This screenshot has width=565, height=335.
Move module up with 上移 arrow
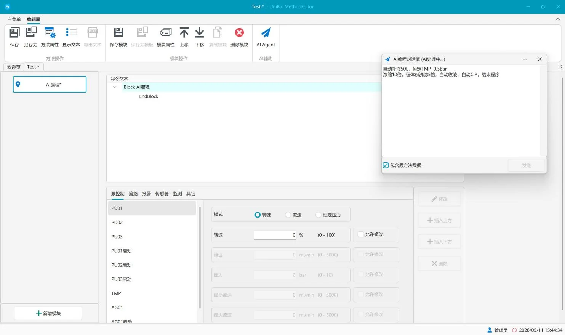point(184,33)
